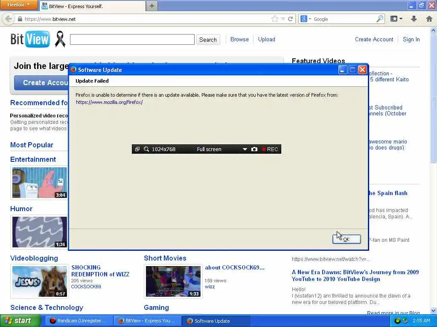Click OK in the Software Update dialog
Image resolution: width=437 pixels, height=327 pixels.
[x=347, y=239]
